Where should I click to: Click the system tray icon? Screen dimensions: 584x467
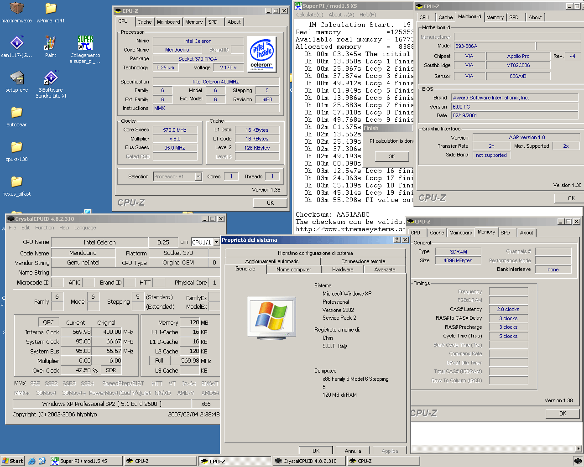(578, 461)
